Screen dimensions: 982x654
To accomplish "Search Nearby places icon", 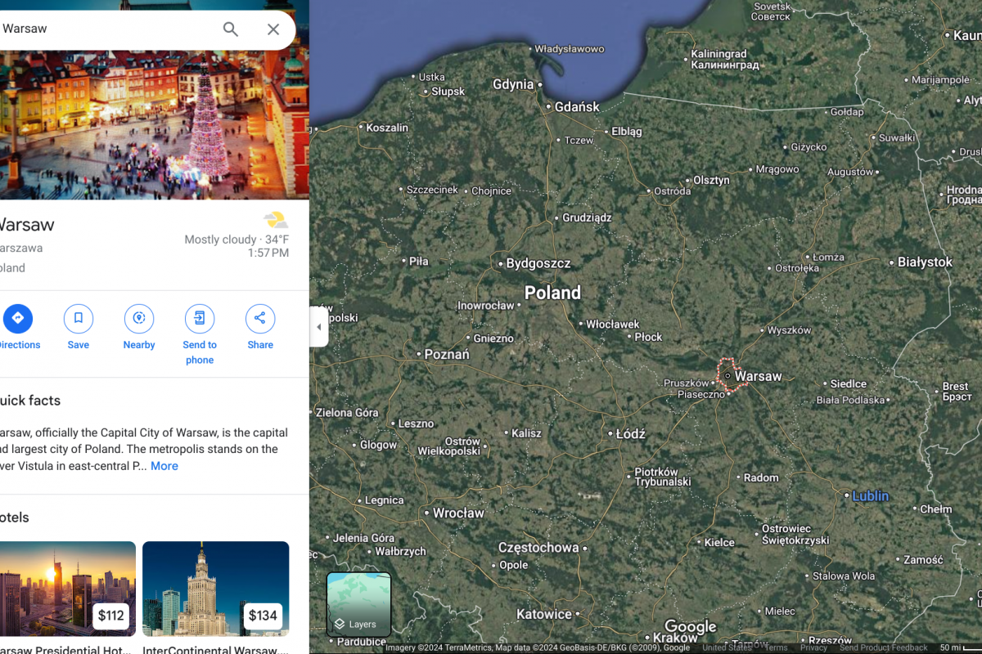I will coord(139,319).
